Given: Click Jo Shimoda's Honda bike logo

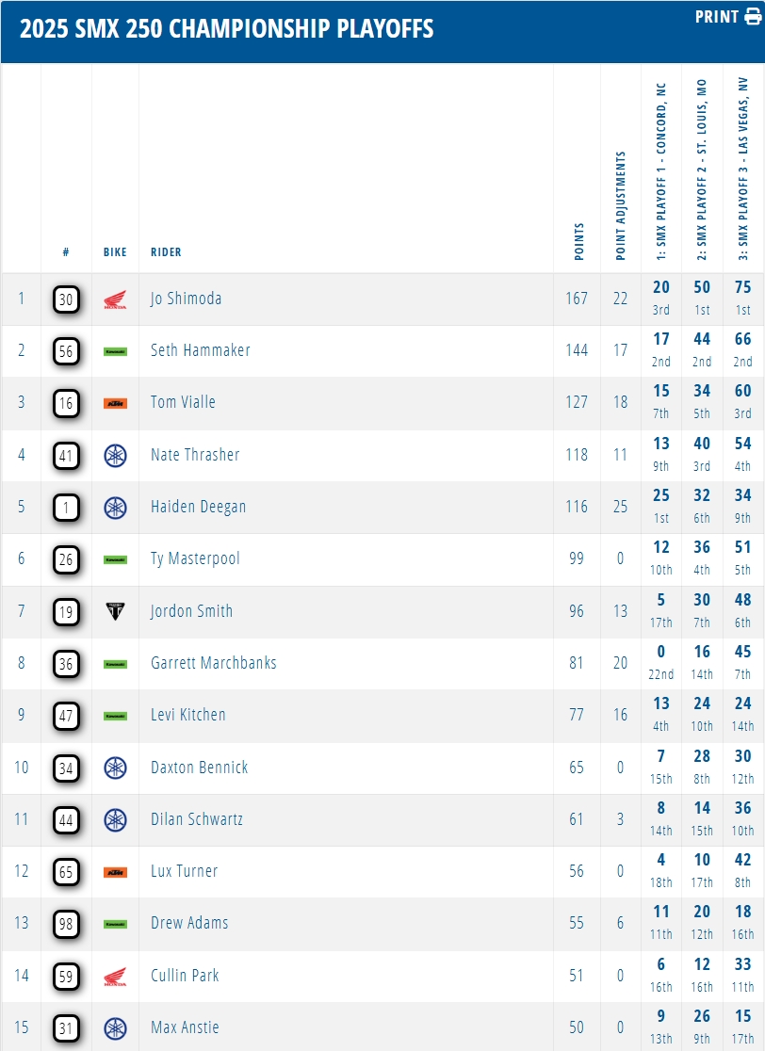Looking at the screenshot, I should click(x=115, y=300).
